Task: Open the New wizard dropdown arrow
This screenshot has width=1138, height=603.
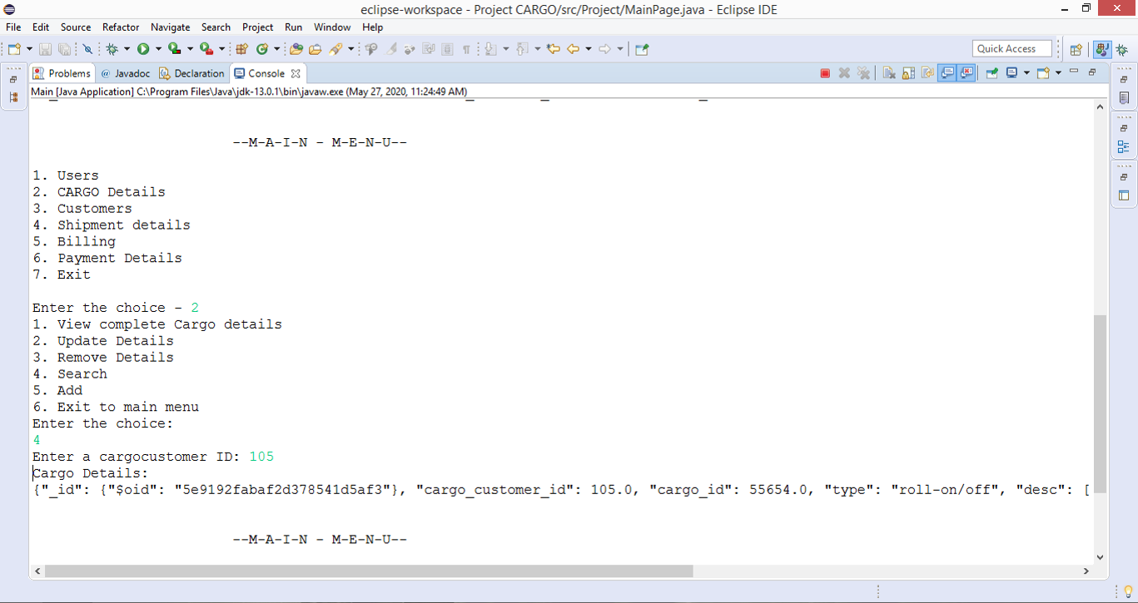Action: pos(29,49)
